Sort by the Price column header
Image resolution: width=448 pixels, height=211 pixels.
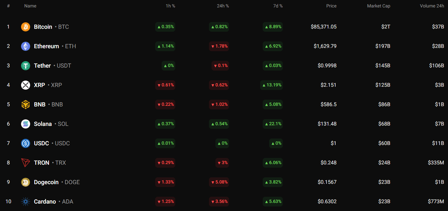coord(331,6)
